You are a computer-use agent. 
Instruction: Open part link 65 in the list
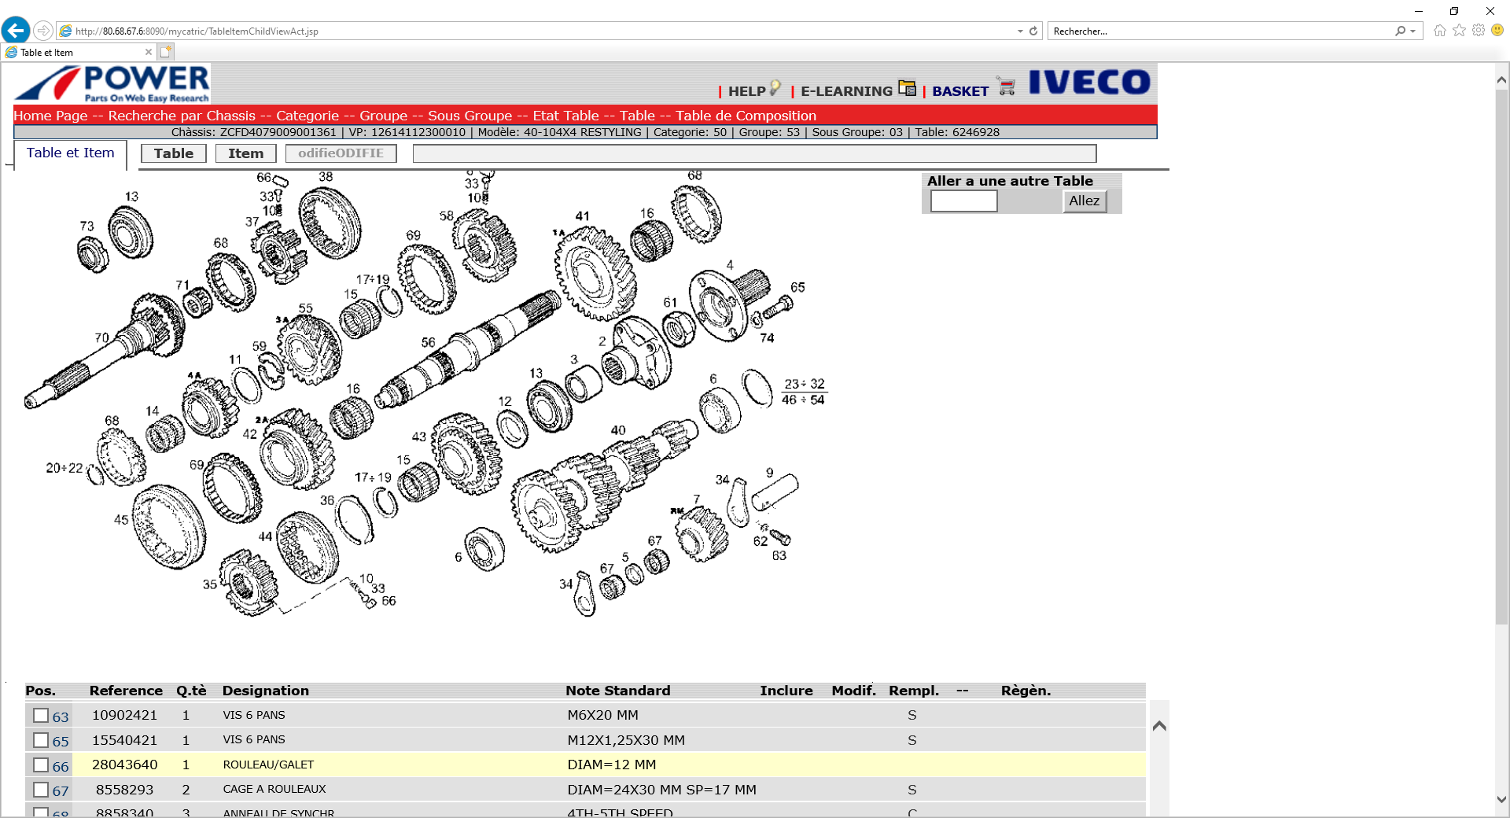pyautogui.click(x=61, y=741)
